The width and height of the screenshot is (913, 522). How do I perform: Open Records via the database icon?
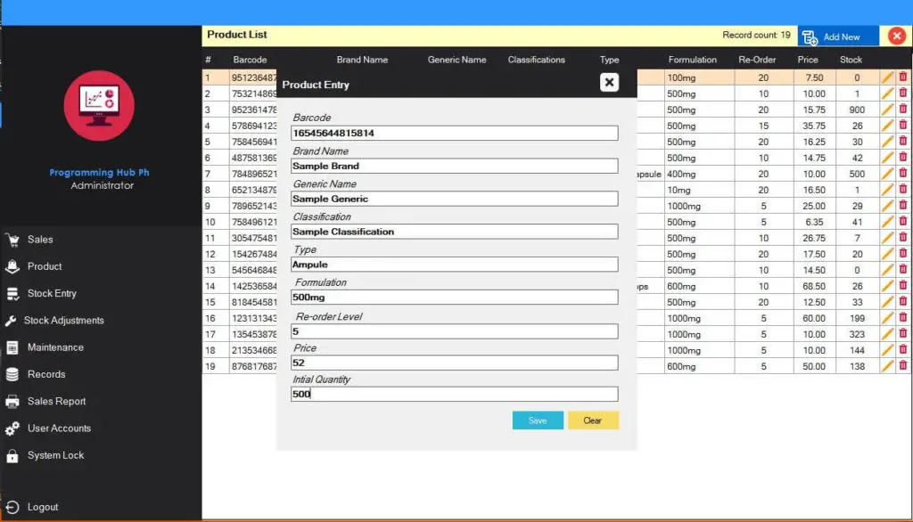point(13,373)
